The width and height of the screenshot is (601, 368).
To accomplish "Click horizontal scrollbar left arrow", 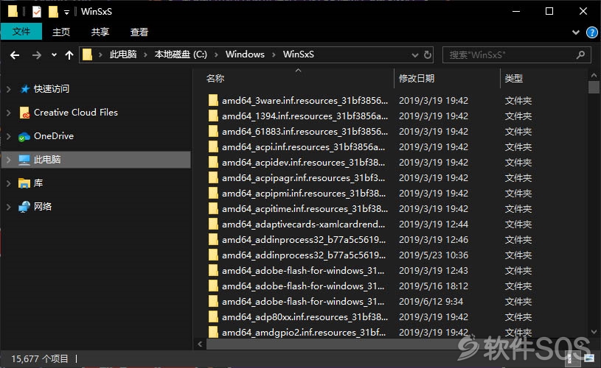I will [200, 344].
